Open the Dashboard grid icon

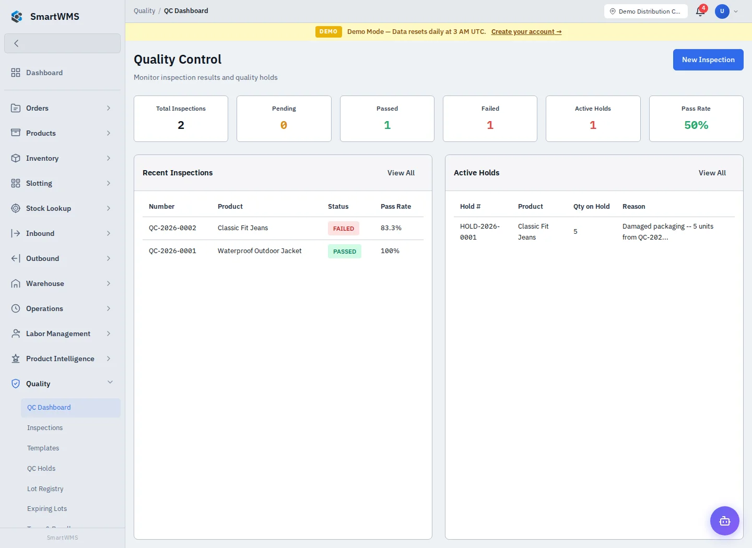16,73
